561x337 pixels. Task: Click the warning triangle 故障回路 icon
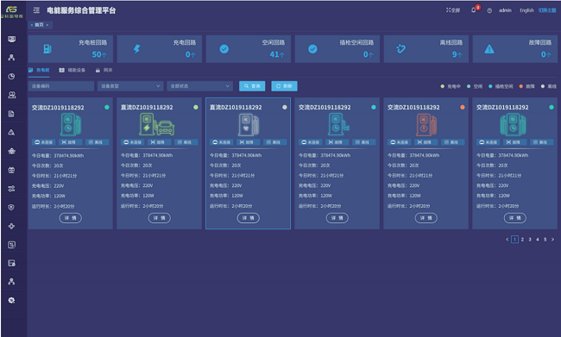489,49
